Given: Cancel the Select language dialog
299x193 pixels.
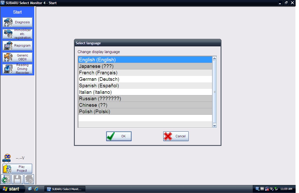Looking at the screenshot, I should pyautogui.click(x=176, y=136).
